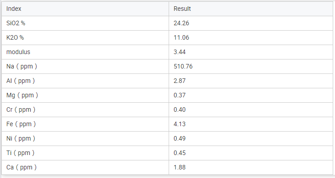Select the Ni (ppm) row label
335x178 pixels.
coord(21,138)
